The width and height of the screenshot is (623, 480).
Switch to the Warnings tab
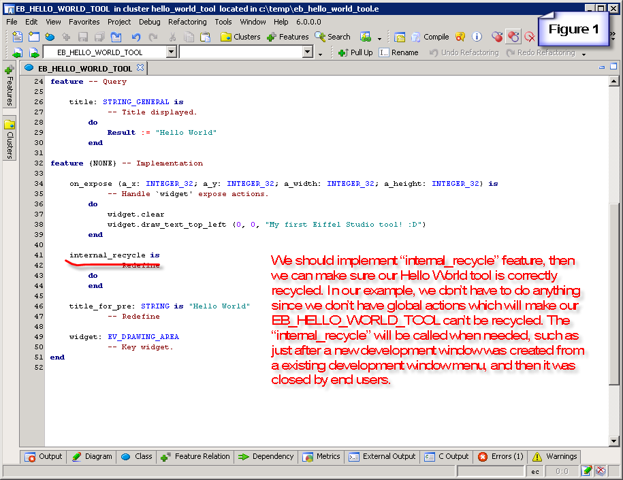555,457
